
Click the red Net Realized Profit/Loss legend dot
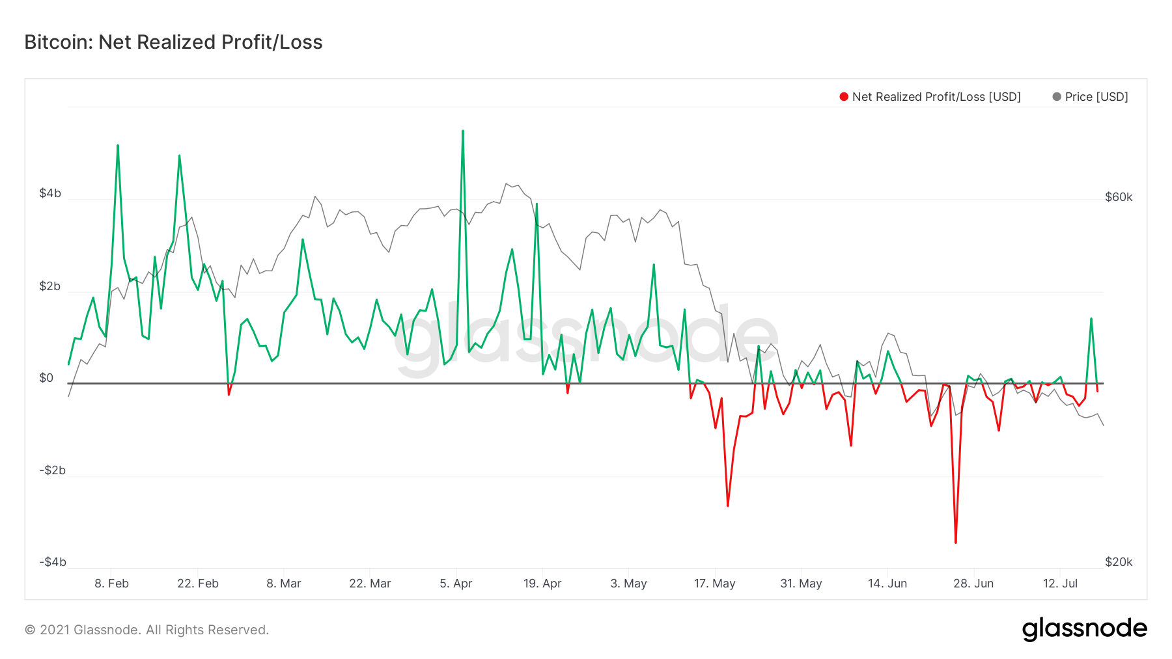(x=843, y=97)
